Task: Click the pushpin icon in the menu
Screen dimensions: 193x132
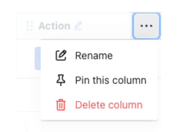Action: click(61, 80)
